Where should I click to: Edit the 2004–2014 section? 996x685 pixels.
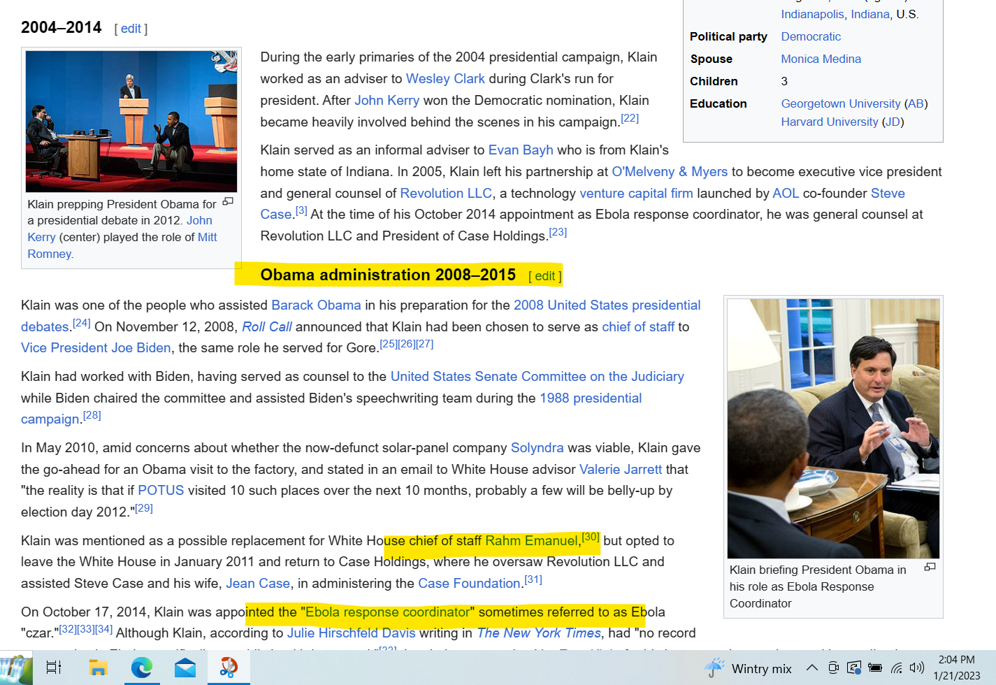point(131,29)
